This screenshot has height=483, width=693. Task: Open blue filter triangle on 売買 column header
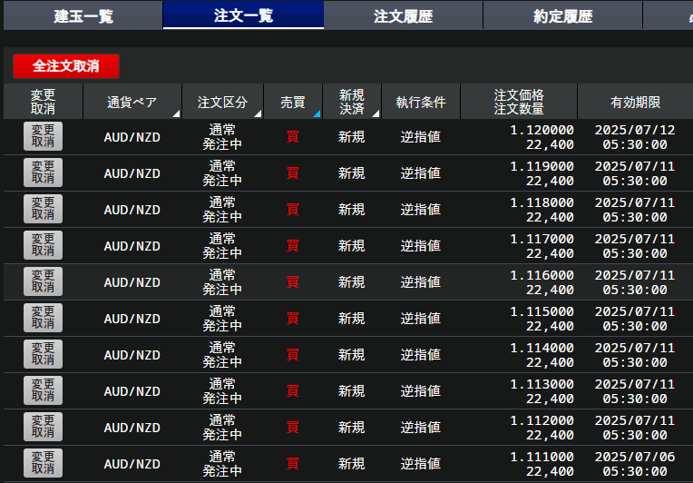point(317,113)
